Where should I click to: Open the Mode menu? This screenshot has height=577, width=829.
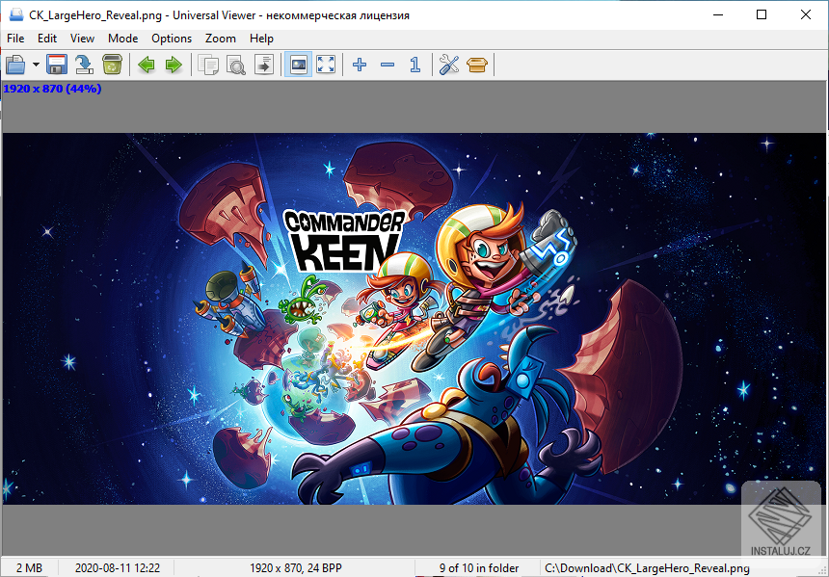coord(122,39)
